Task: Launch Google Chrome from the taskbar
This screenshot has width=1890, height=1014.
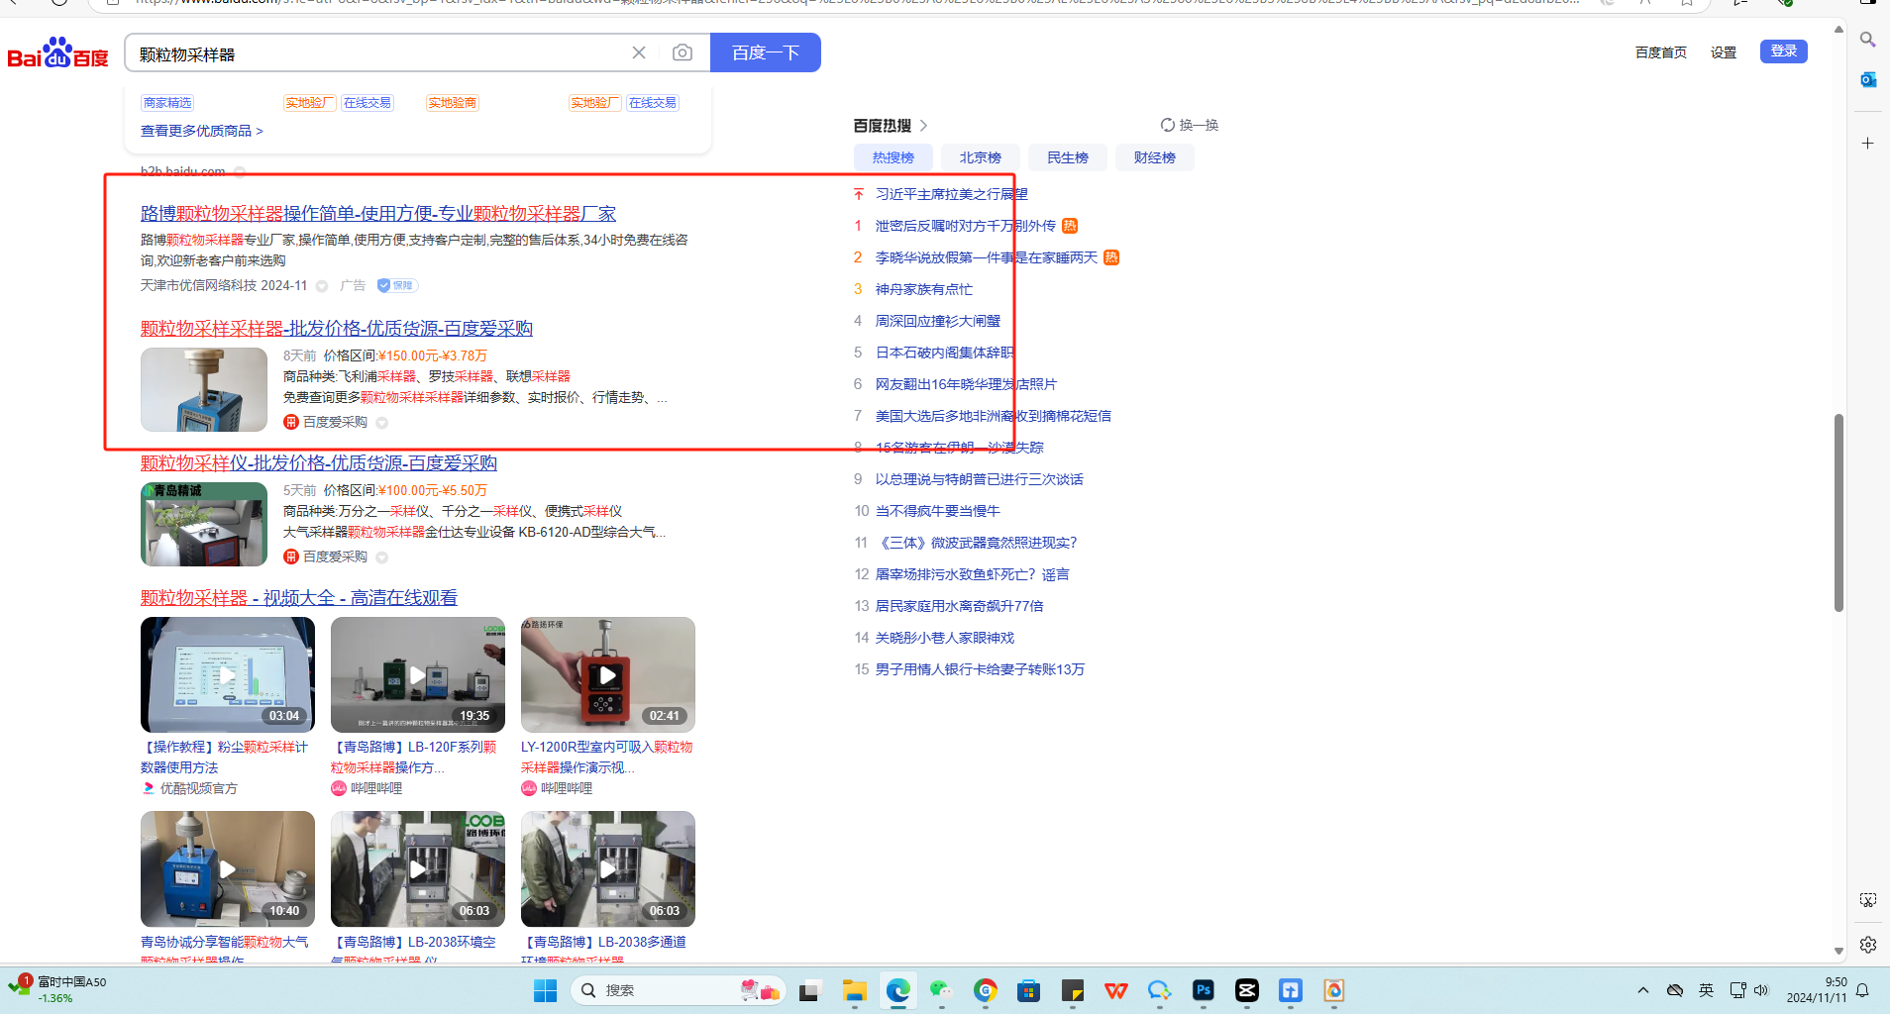Action: (x=986, y=990)
